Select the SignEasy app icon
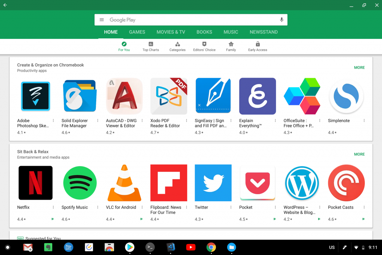The width and height of the screenshot is (382, 255). click(x=213, y=96)
